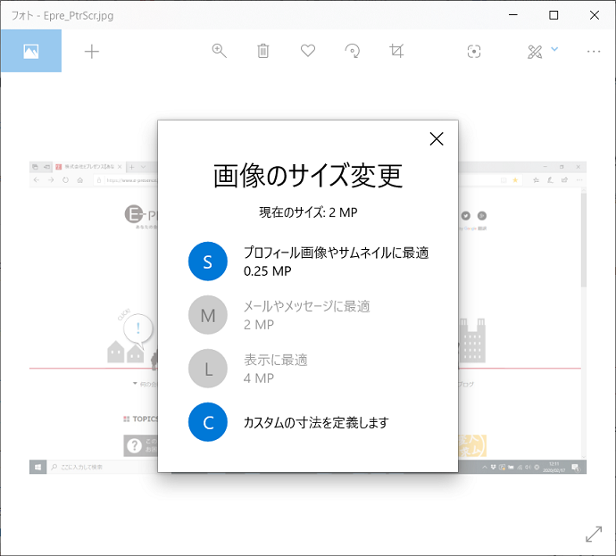Expand photo to fullscreen with diagonal arrows

(593, 534)
